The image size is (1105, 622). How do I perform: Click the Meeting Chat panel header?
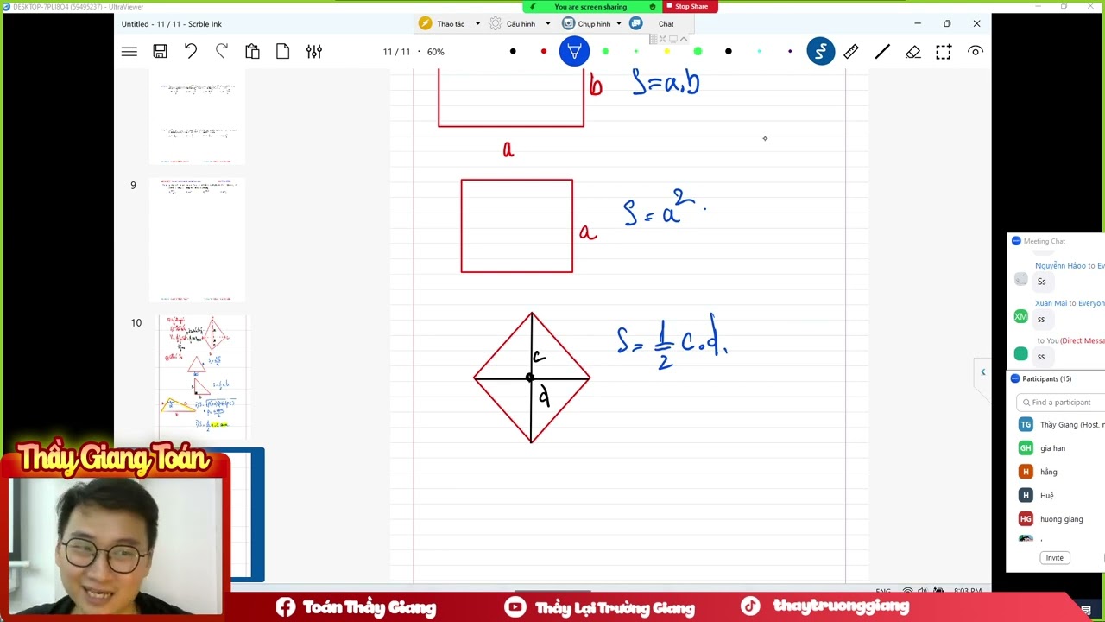(1045, 241)
